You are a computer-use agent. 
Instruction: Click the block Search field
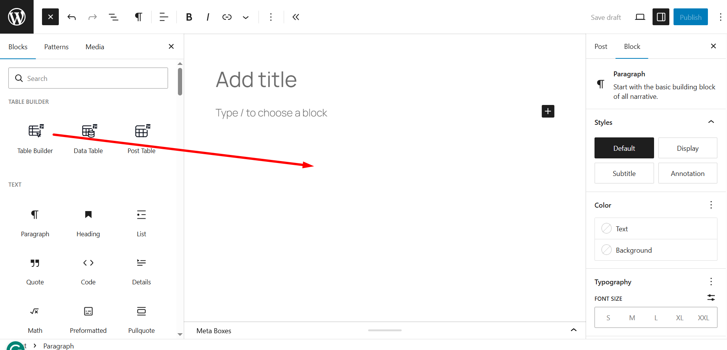click(x=88, y=78)
